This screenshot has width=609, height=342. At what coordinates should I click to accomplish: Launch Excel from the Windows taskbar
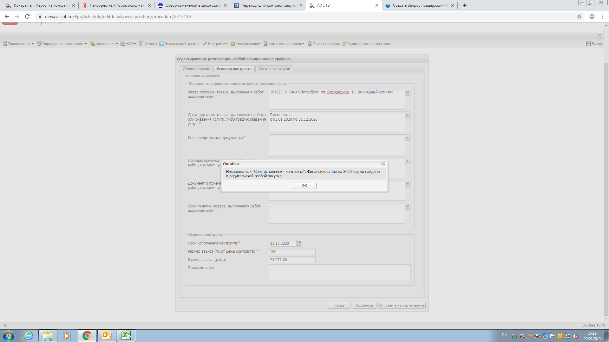(x=126, y=336)
